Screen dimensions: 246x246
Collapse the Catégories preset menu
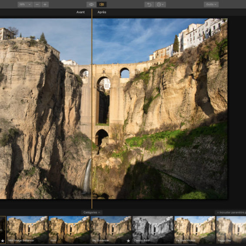point(92,213)
